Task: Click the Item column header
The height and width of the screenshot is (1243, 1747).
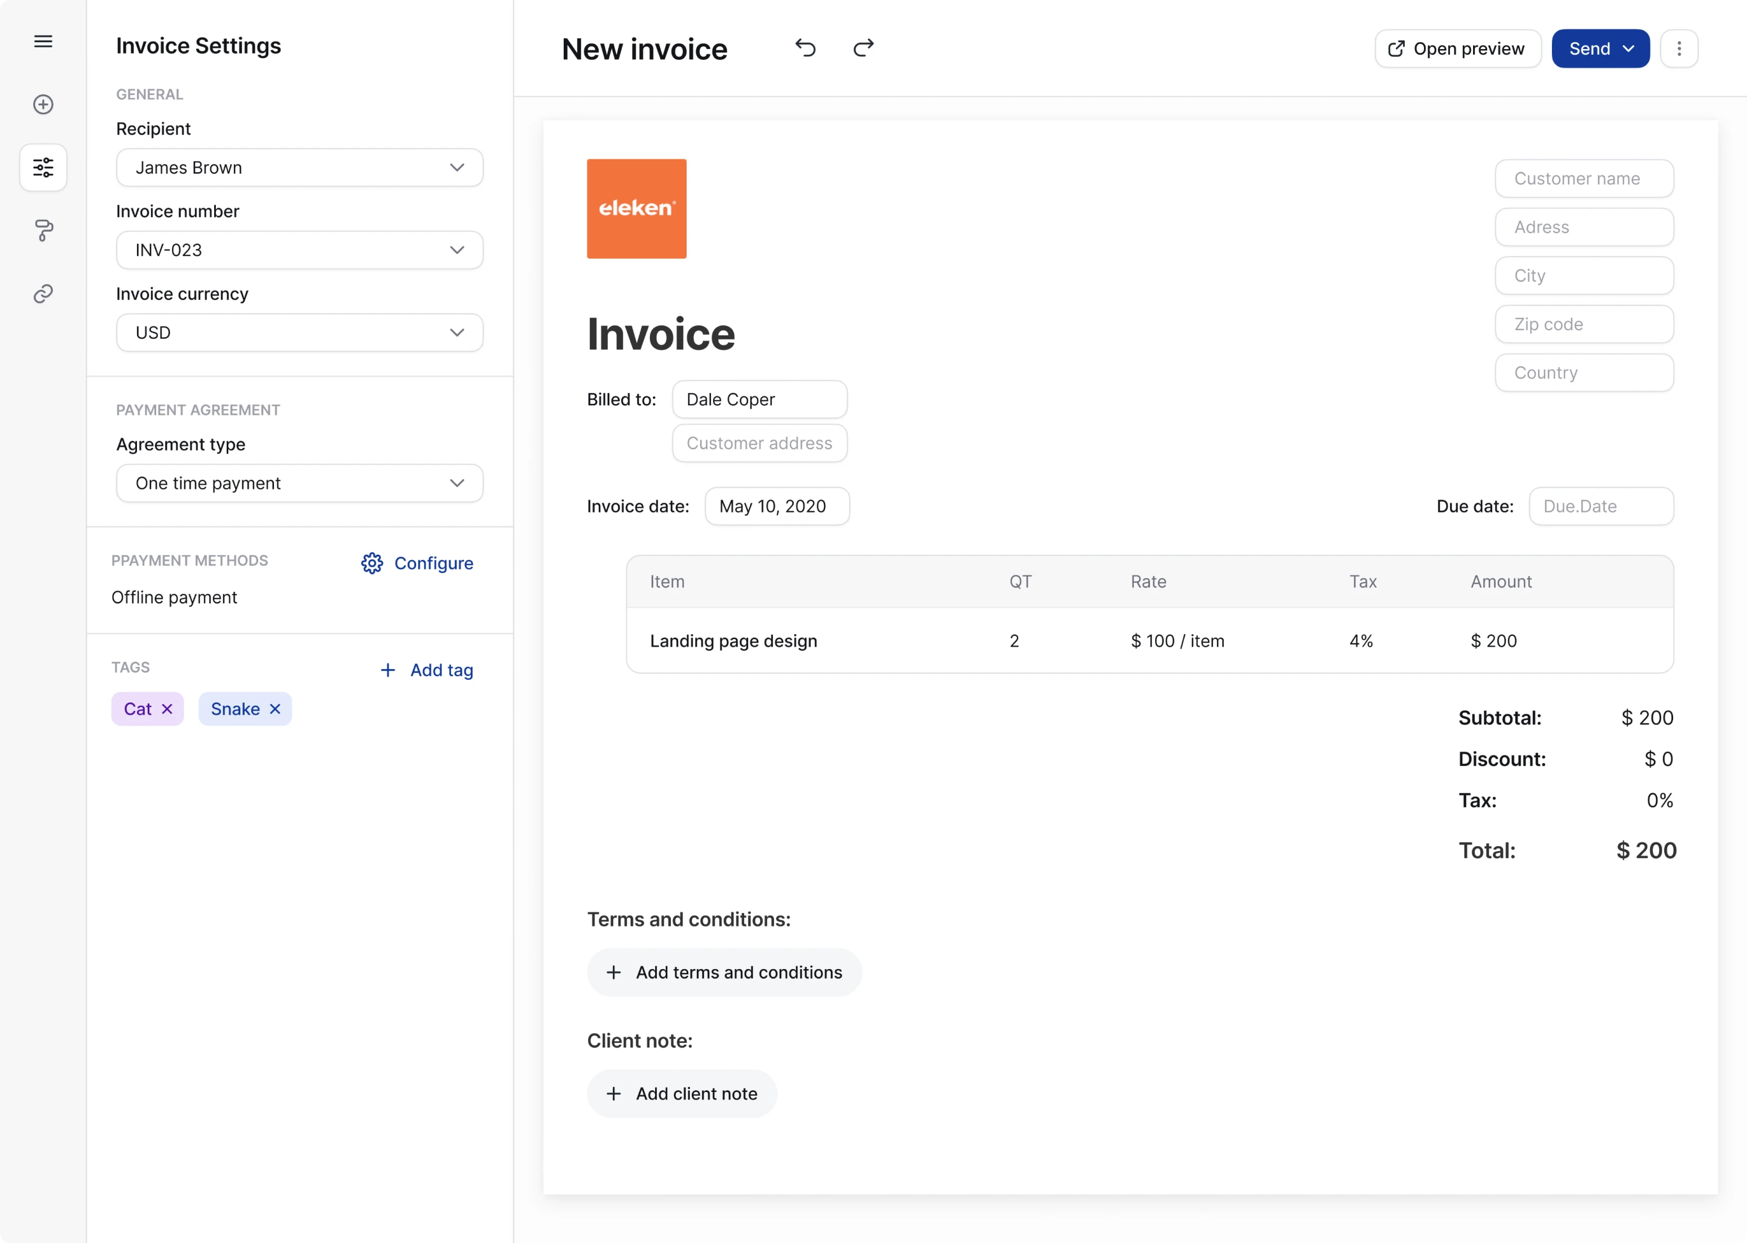Action: coord(666,581)
